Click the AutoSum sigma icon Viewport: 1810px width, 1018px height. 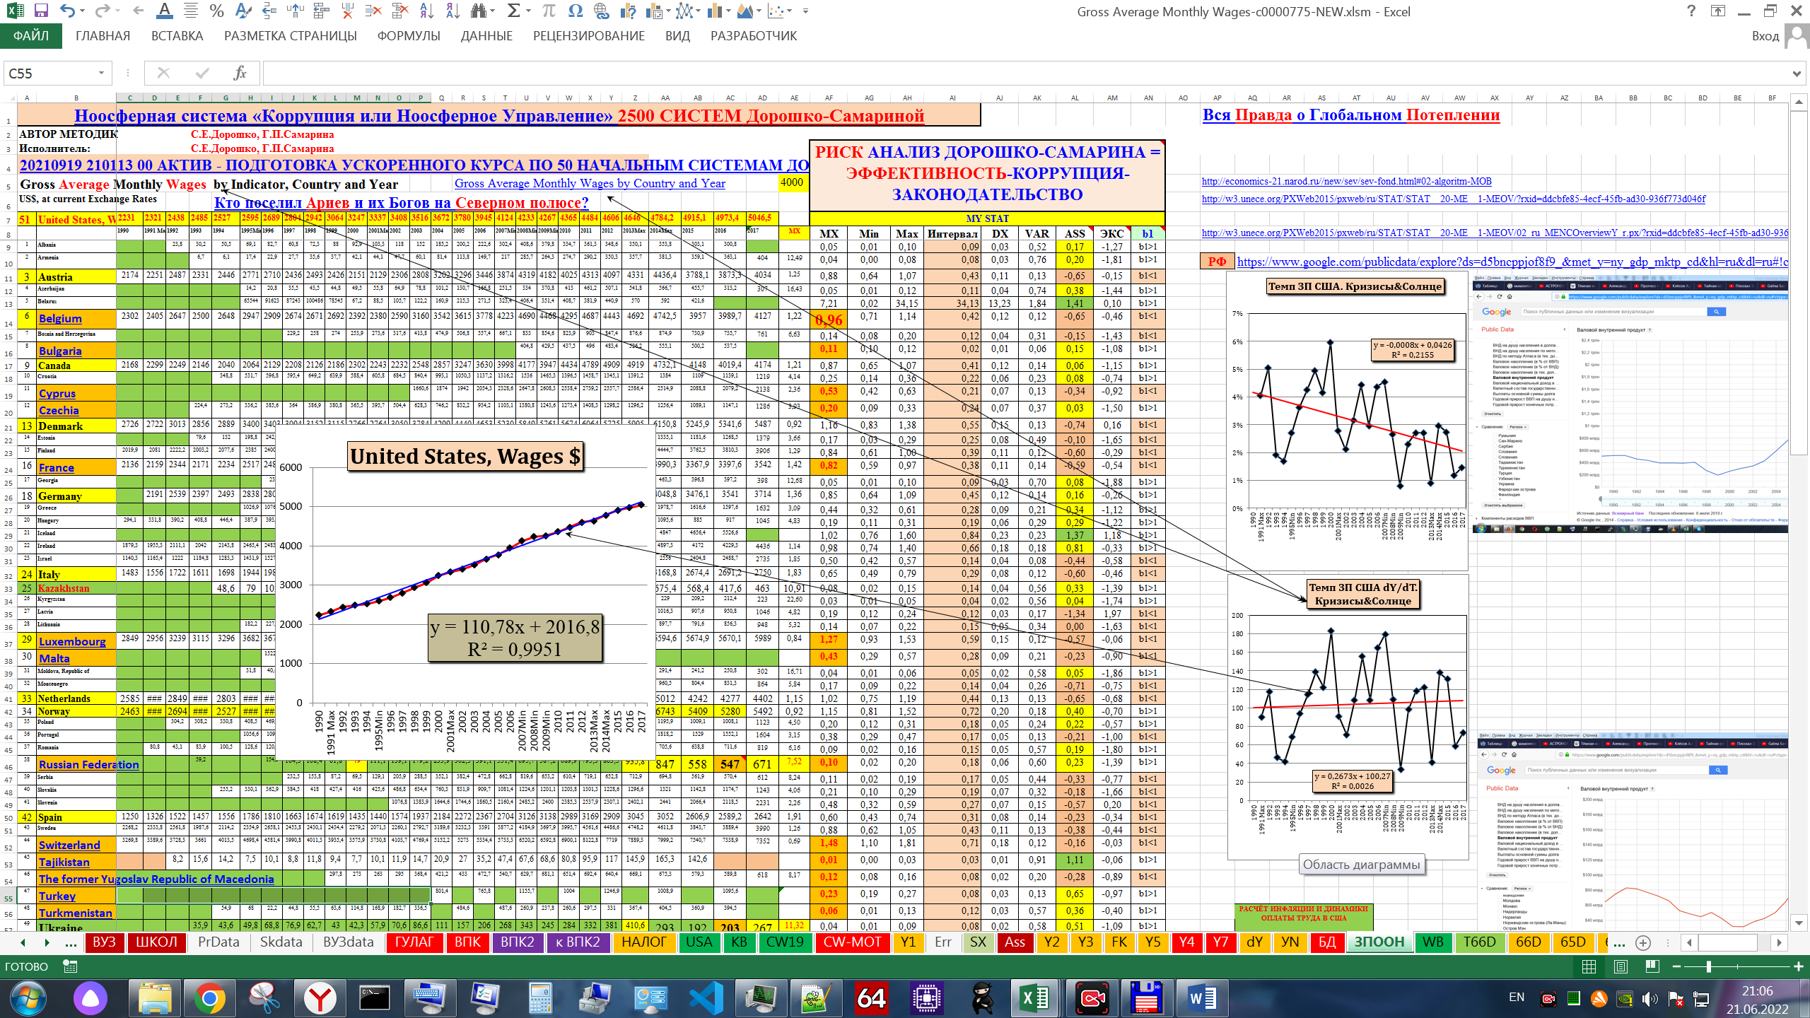click(514, 11)
